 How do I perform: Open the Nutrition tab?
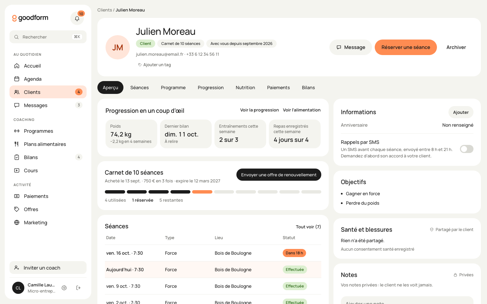click(245, 87)
